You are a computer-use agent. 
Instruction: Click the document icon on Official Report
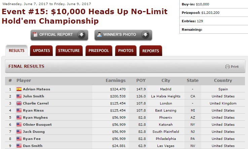pos(35,34)
